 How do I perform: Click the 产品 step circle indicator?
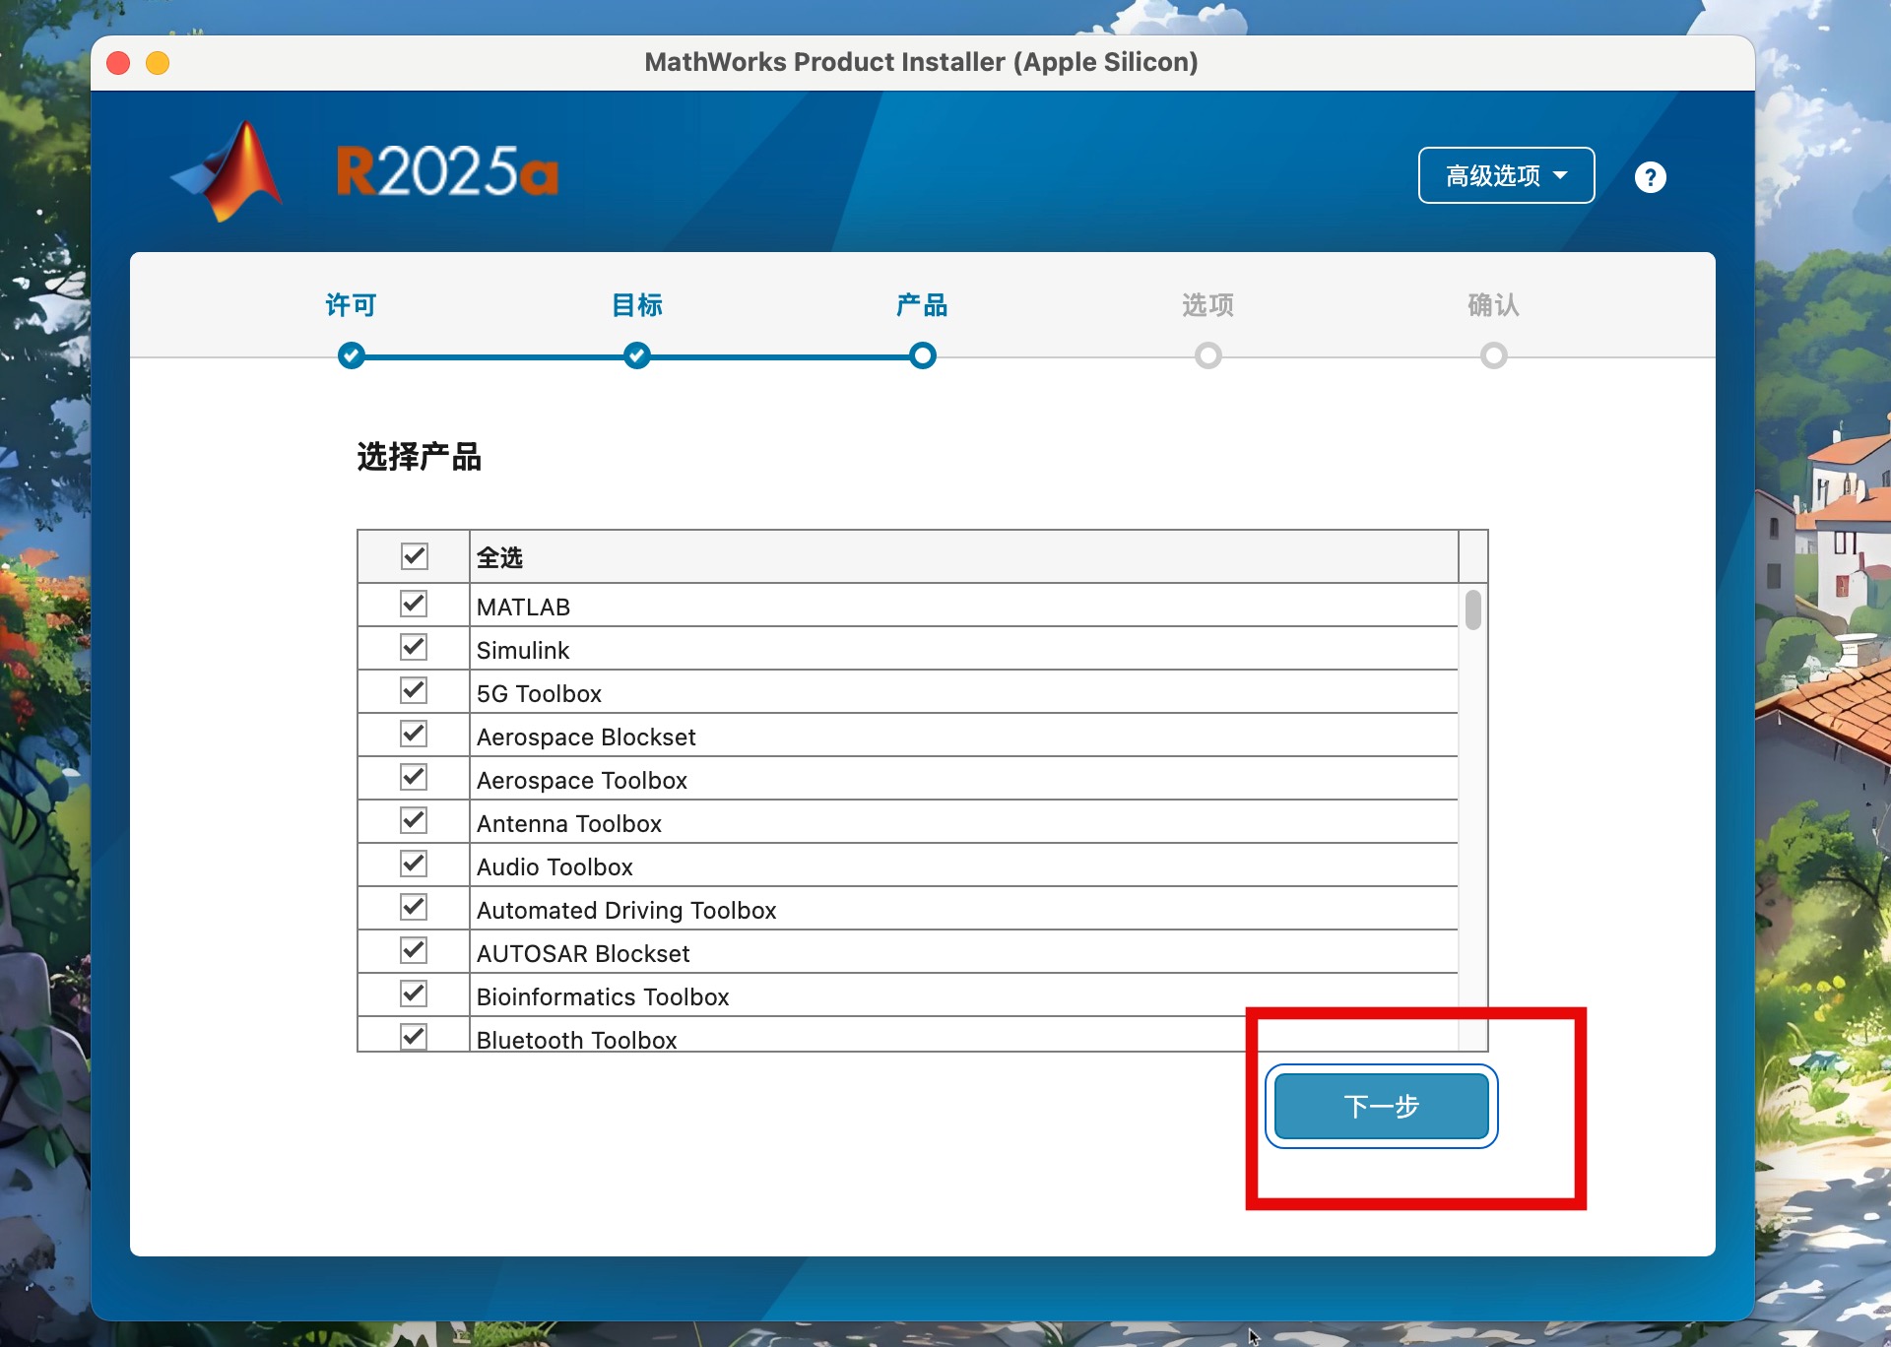click(923, 355)
